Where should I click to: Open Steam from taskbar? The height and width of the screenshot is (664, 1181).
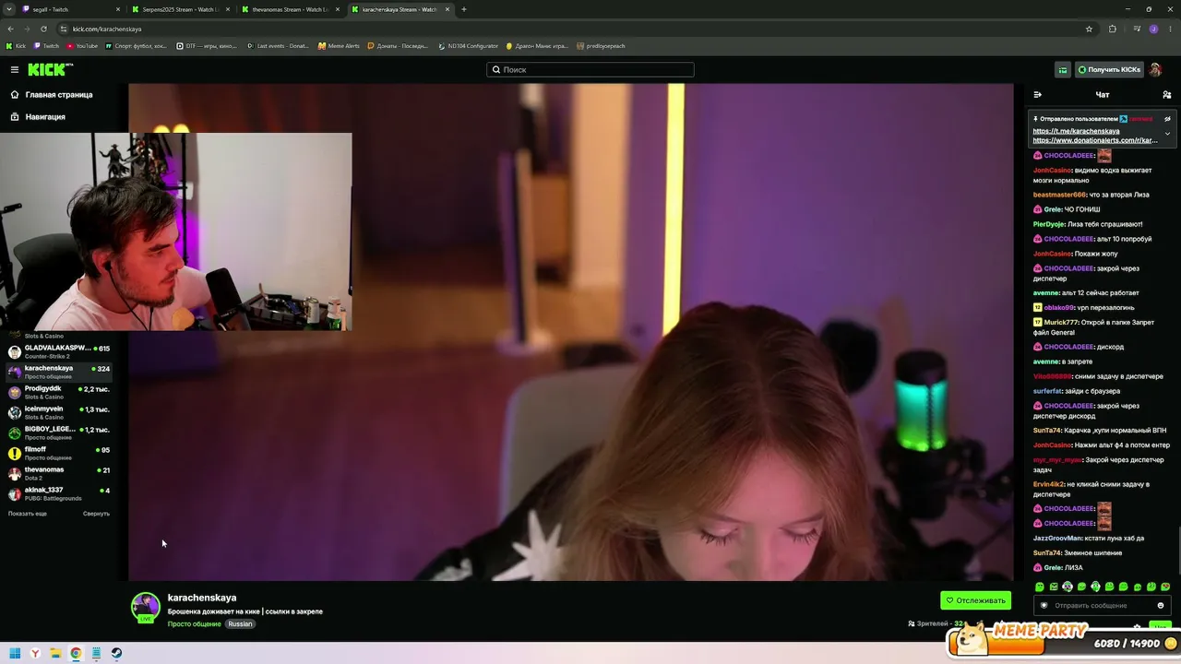tap(116, 653)
